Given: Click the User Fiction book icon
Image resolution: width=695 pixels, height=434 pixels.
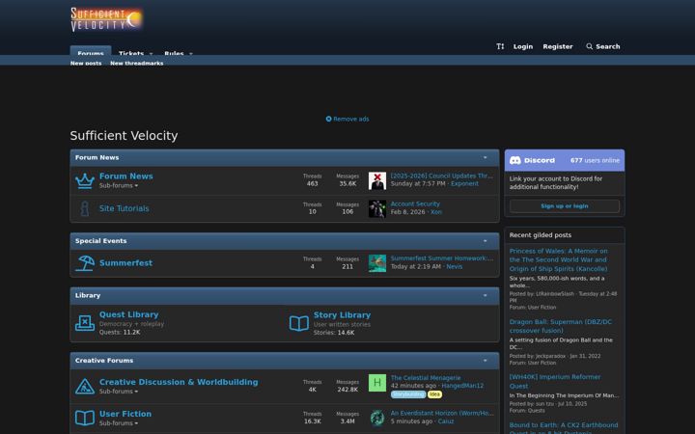Looking at the screenshot, I should coord(85,418).
